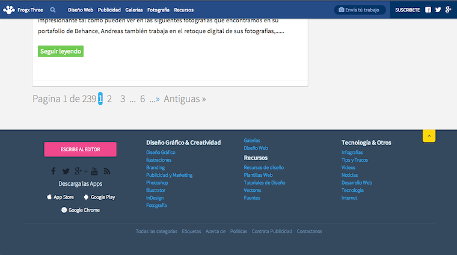Open the footer RSS feed icon
This screenshot has height=255, width=457.
tap(106, 171)
